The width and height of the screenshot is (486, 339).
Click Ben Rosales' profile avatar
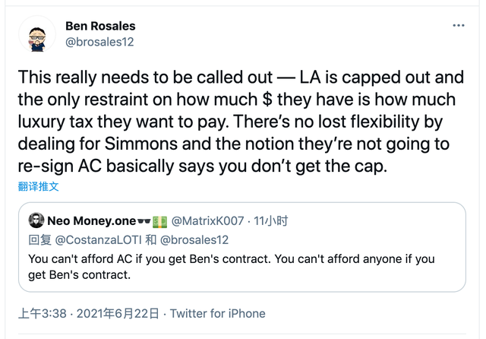pyautogui.click(x=36, y=34)
